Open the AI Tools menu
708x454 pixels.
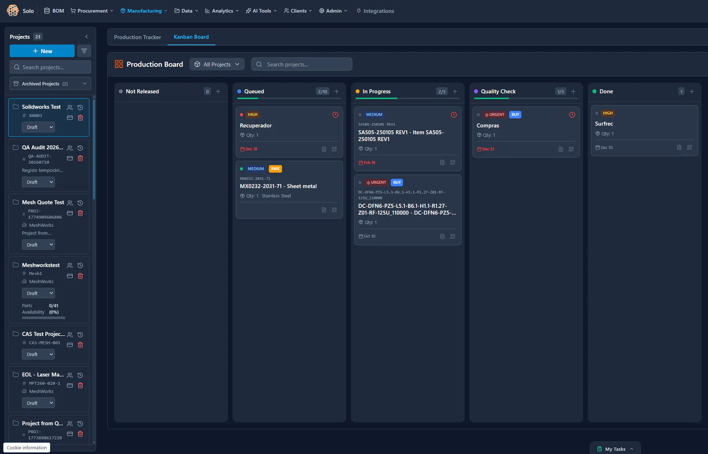261,11
